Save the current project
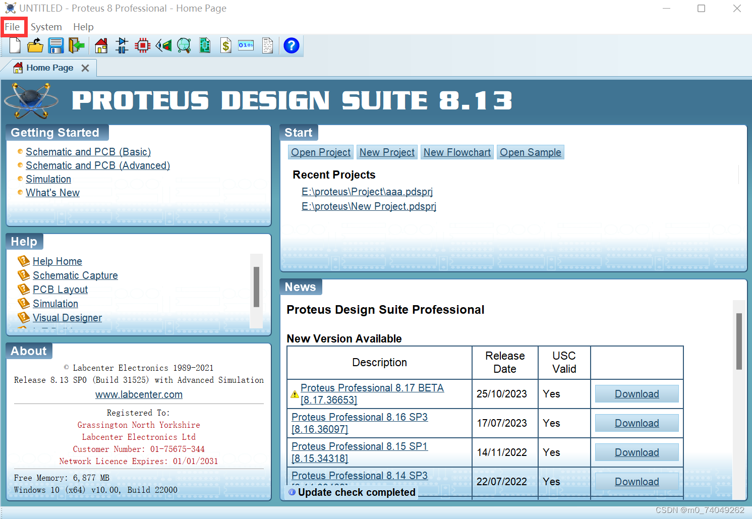Viewport: 752px width, 519px height. 56,45
